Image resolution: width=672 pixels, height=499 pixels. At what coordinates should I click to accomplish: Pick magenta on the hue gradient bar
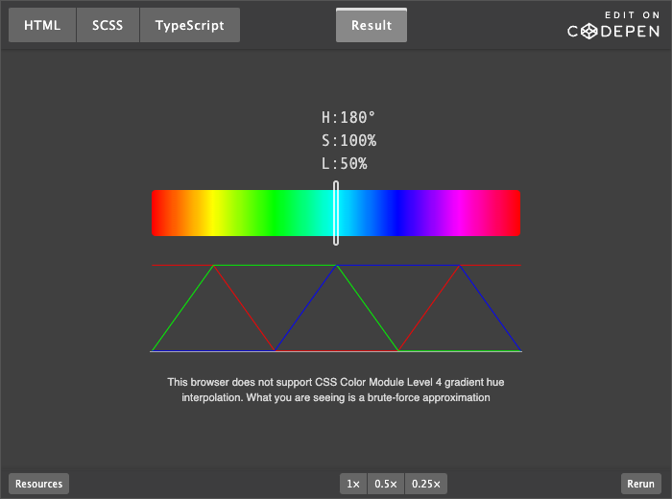click(x=459, y=213)
